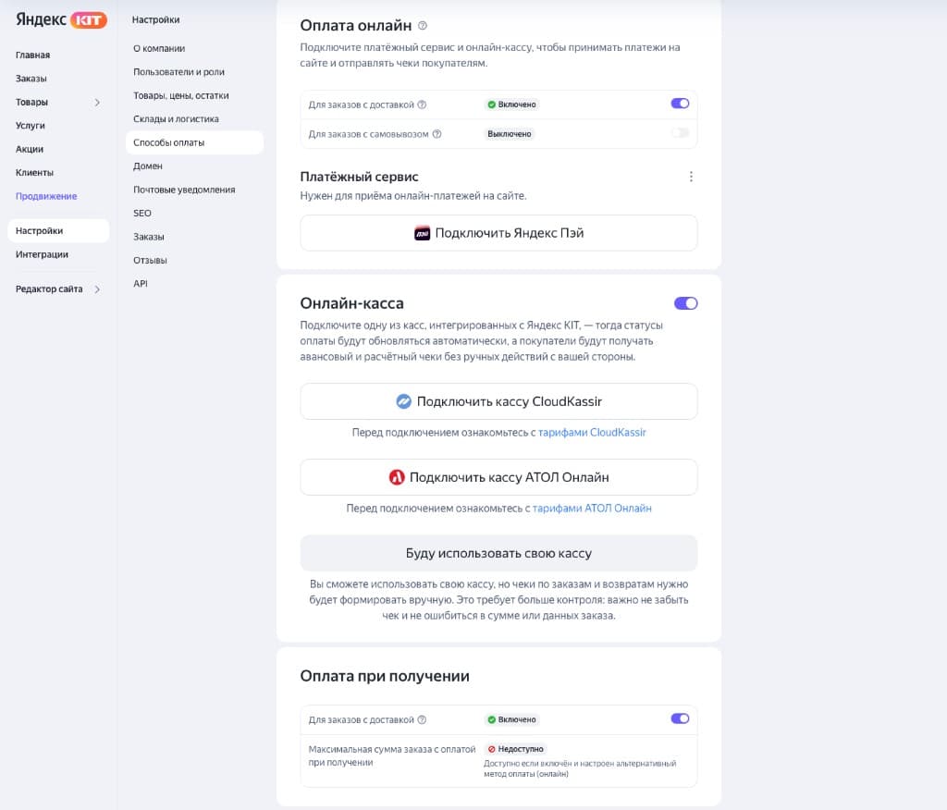Viewport: 947px width, 810px height.
Task: Open Склады и логистика settings
Action: pos(176,119)
